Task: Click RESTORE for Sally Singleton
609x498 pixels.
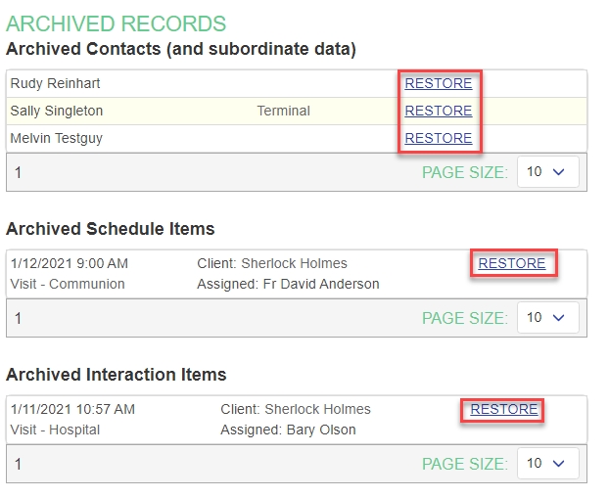Action: [x=439, y=111]
